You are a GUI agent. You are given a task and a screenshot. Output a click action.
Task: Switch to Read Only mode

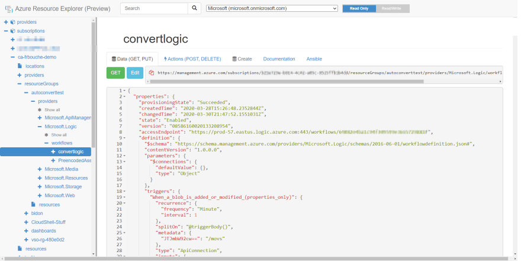click(x=359, y=9)
